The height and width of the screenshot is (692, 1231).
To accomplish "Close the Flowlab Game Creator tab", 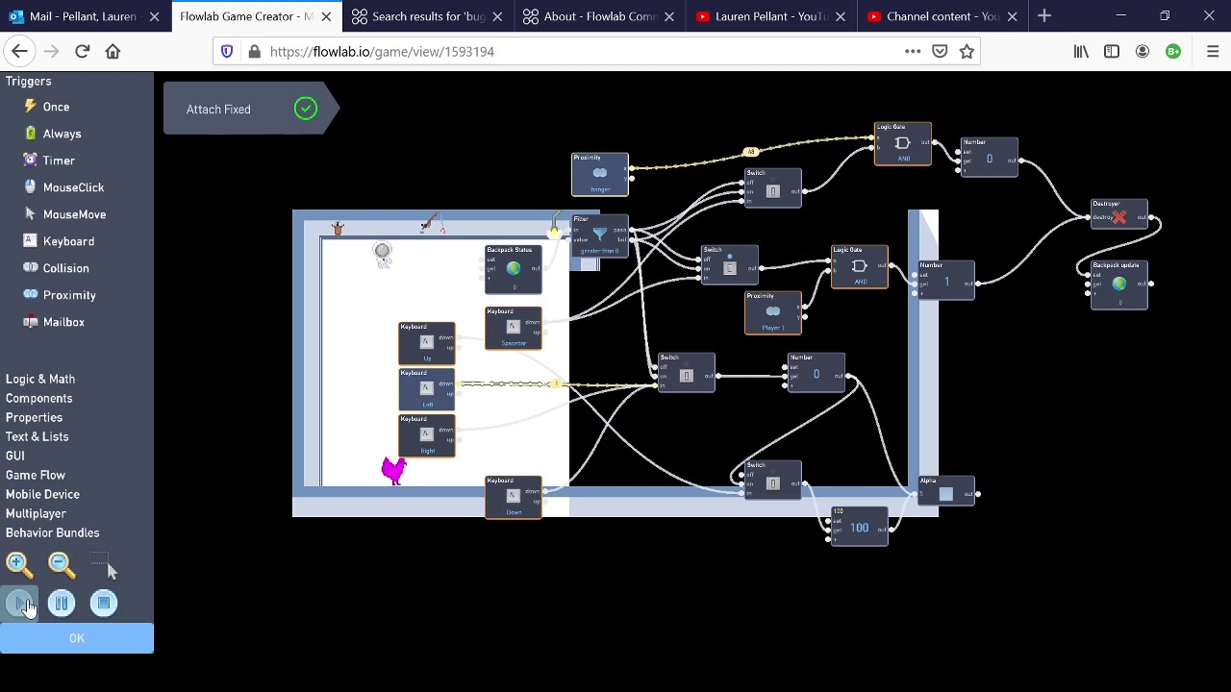I will point(326,16).
